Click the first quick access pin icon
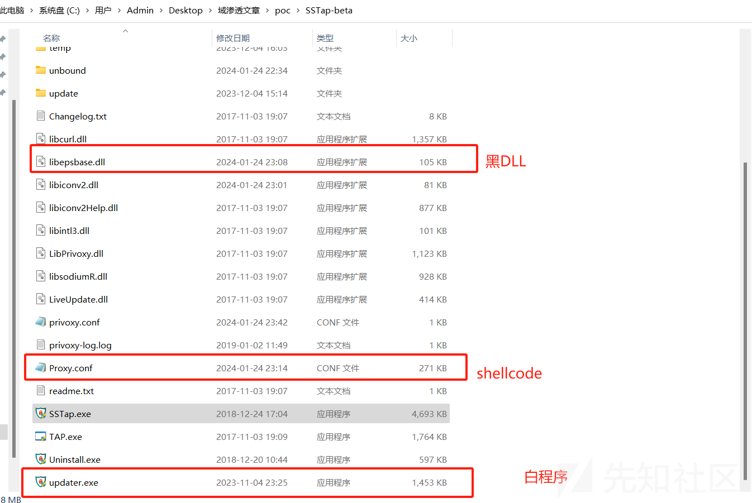The image size is (752, 503). click(x=3, y=39)
